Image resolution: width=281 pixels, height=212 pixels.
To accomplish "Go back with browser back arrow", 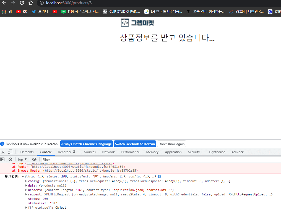I will [x=4, y=3].
